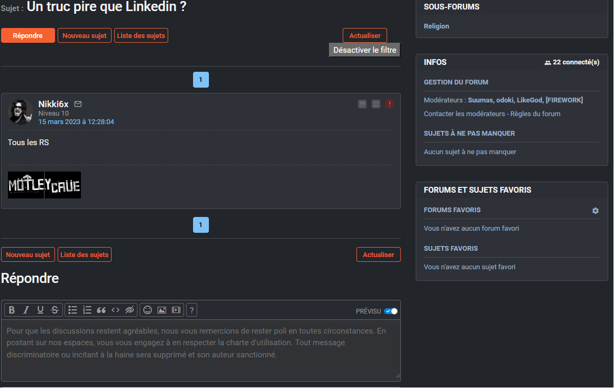
Task: Click the orange Répondre button
Action: coord(28,35)
